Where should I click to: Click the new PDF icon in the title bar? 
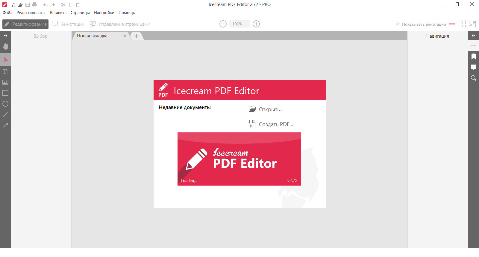13,5
